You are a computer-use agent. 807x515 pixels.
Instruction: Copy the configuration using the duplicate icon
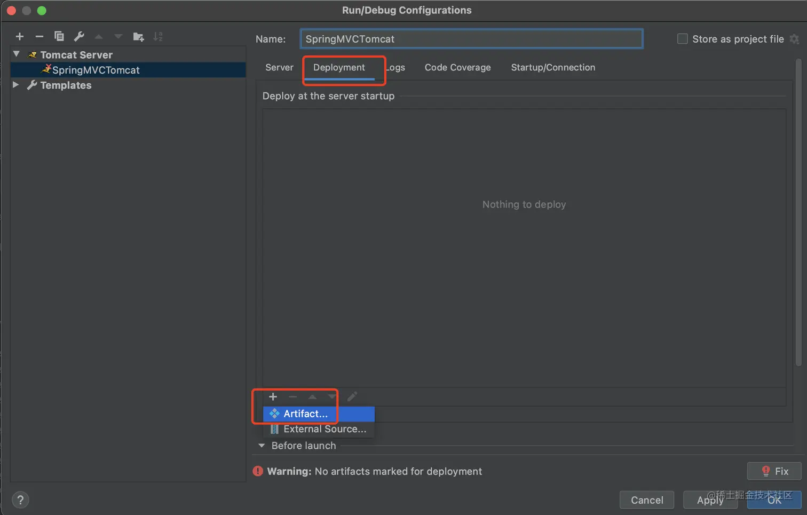click(x=59, y=36)
